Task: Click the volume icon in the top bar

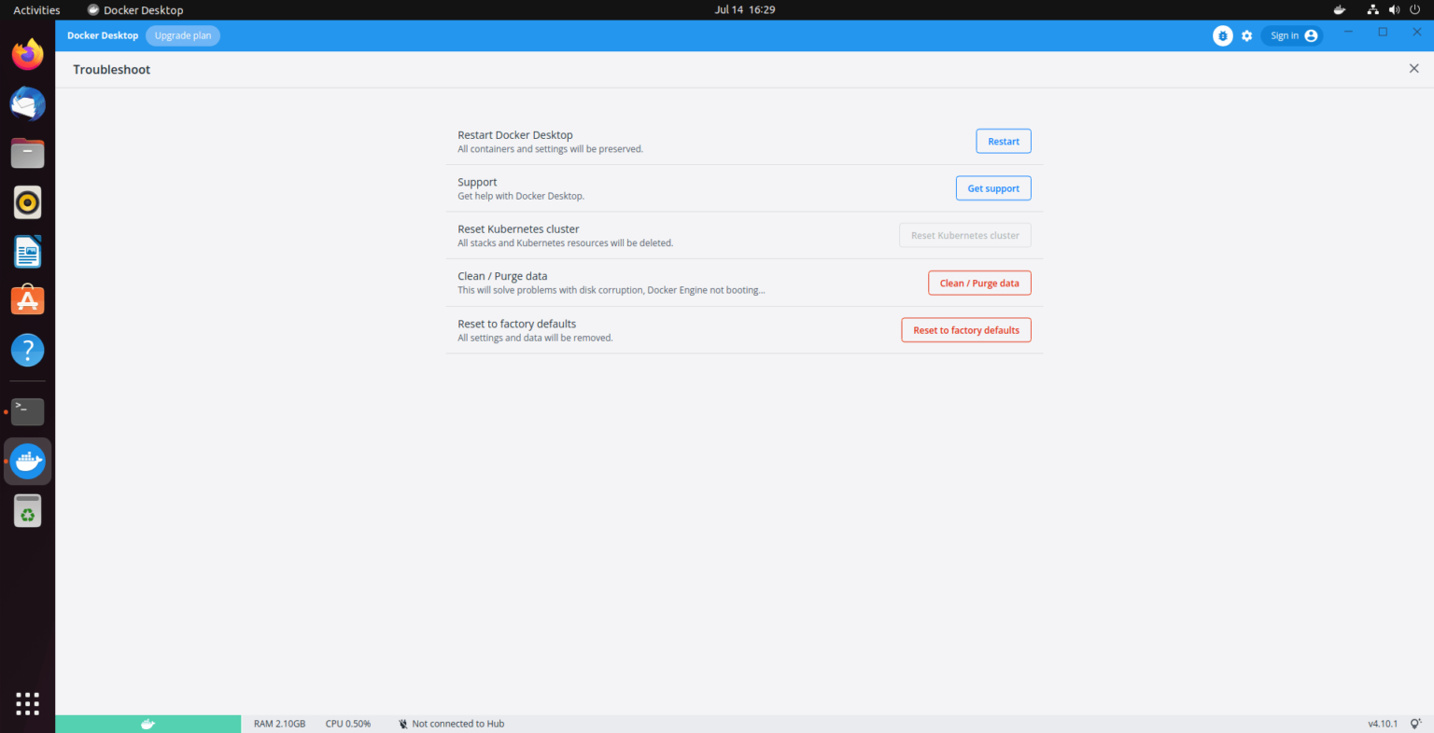Action: (x=1394, y=9)
